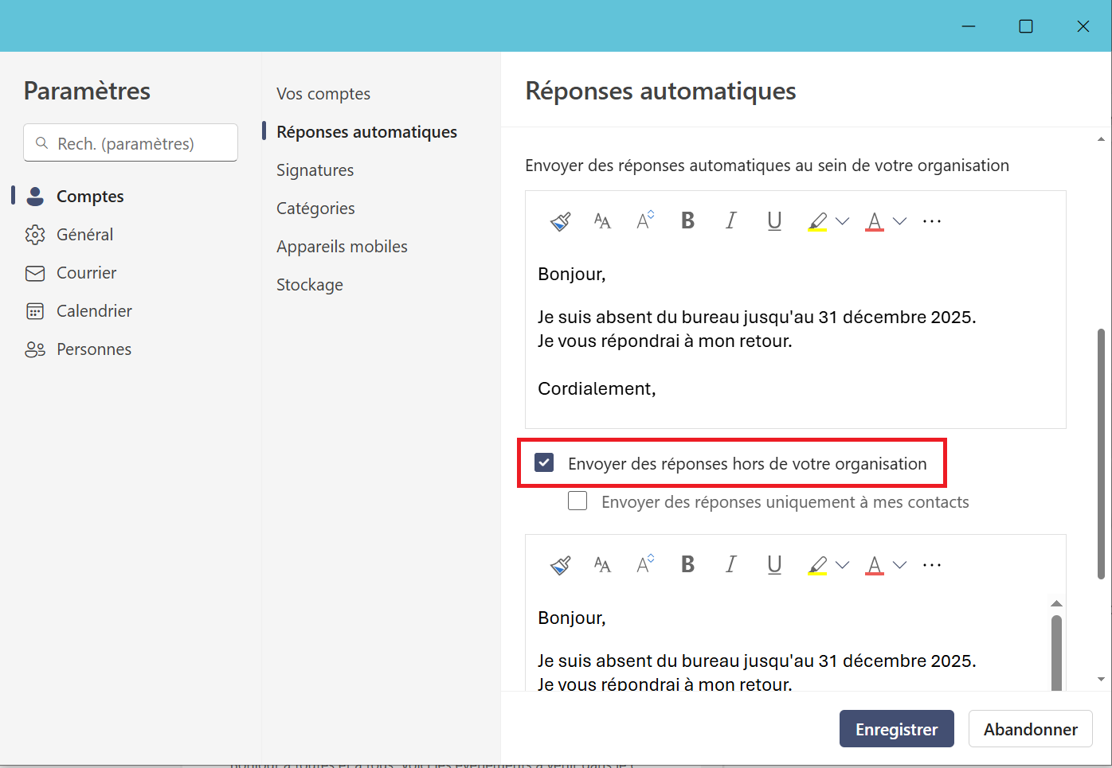Click format painter in internal reply toolbar
1112x768 pixels.
(561, 221)
